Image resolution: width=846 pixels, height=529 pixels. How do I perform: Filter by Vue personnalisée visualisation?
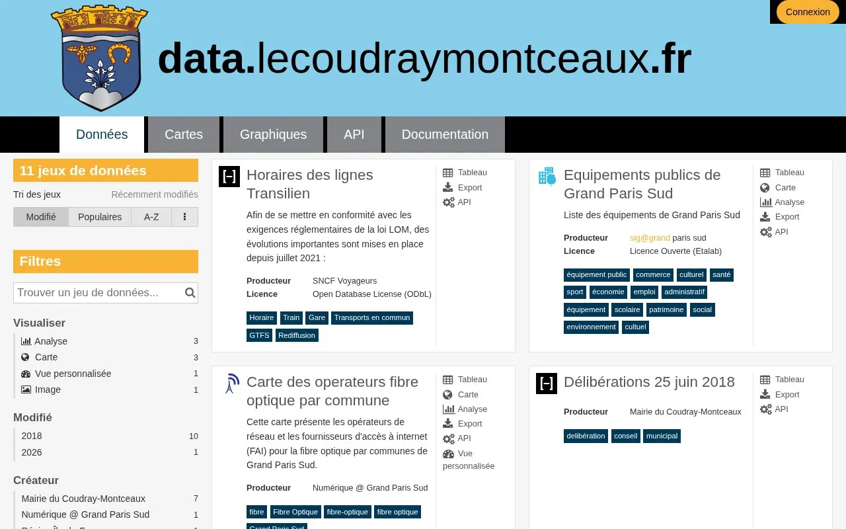pos(110,374)
